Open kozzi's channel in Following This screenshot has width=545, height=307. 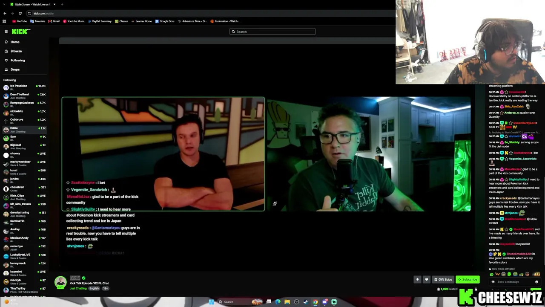pos(26,172)
